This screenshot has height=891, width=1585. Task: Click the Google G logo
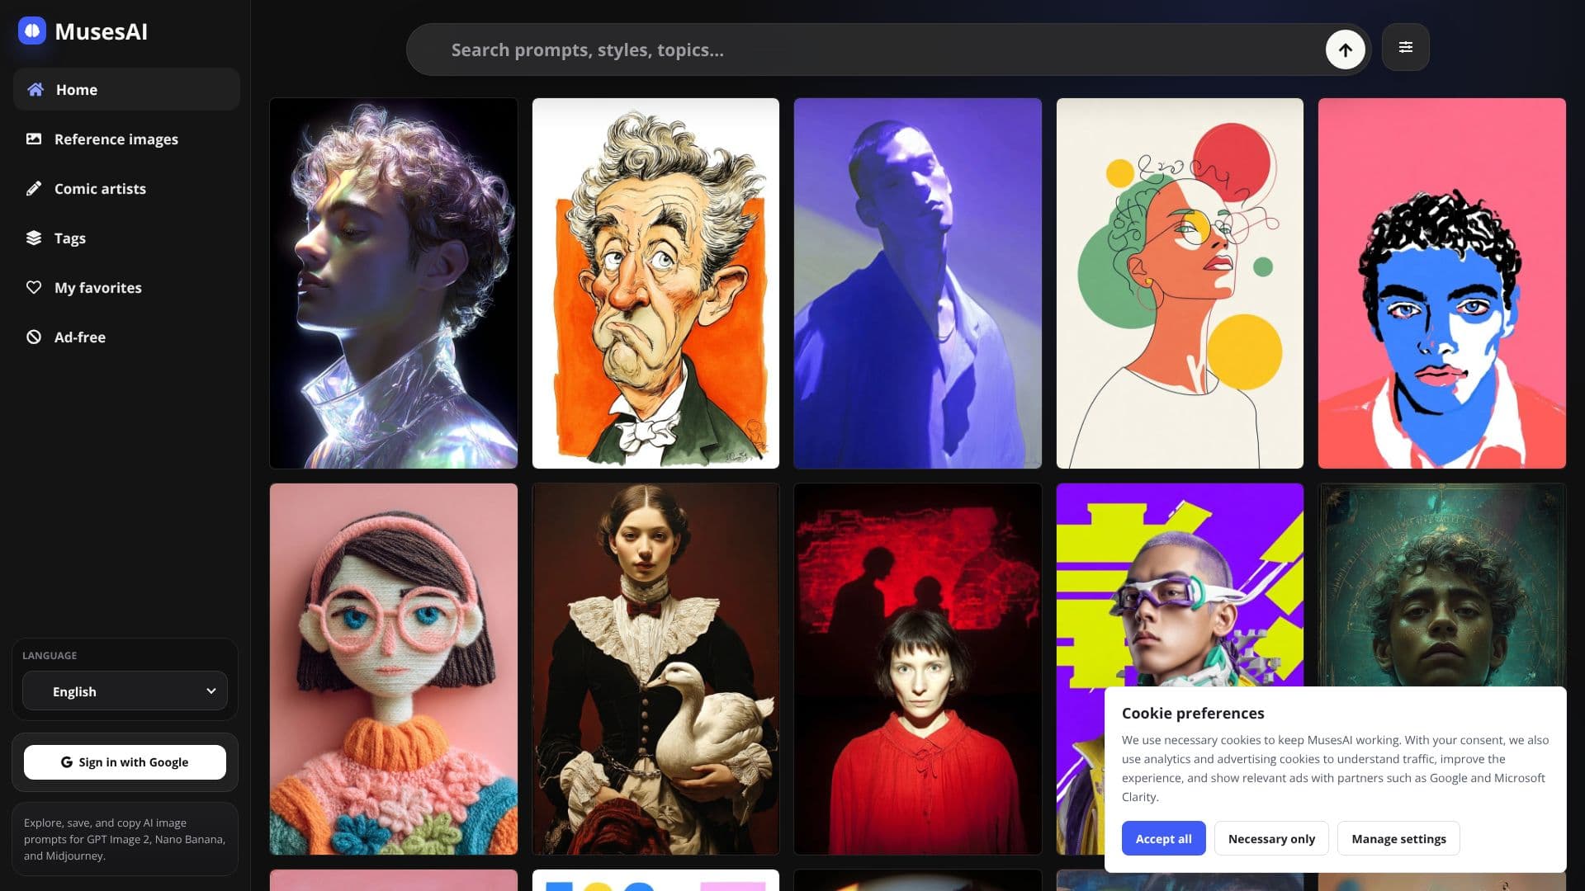point(67,762)
